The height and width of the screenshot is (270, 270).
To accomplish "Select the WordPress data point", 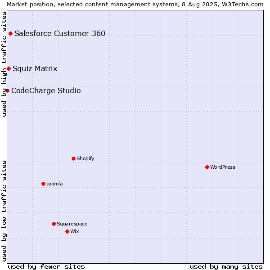I will [207, 167].
